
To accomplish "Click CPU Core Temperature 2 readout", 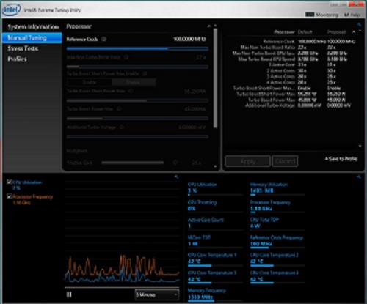I will click(277, 259).
